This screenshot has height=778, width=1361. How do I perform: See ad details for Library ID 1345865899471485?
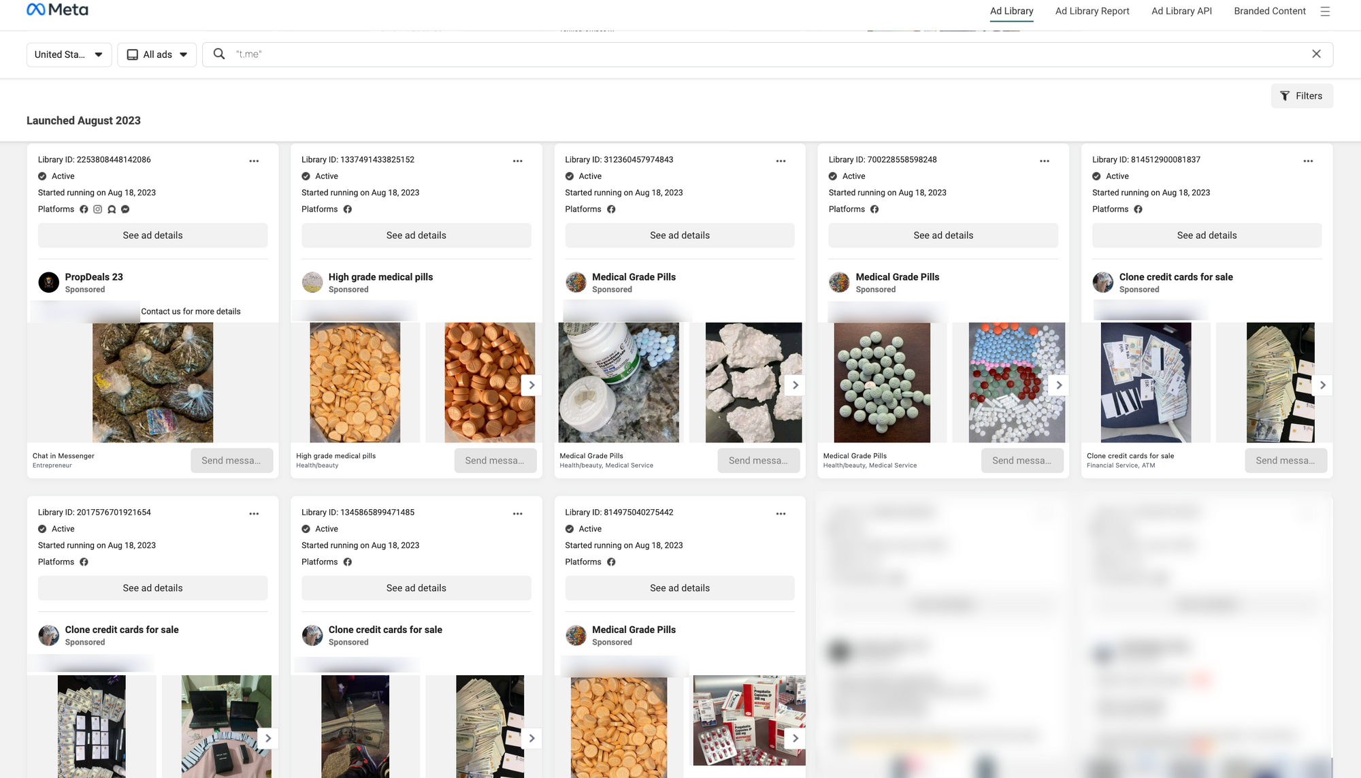[x=416, y=588]
